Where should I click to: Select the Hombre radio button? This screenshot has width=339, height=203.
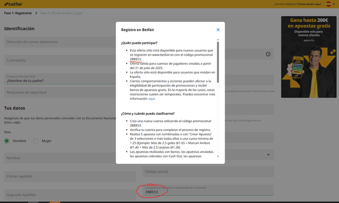click(7, 141)
